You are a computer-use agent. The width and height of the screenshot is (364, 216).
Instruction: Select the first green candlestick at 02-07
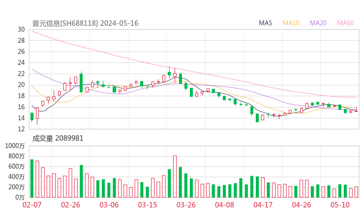pos(32,116)
